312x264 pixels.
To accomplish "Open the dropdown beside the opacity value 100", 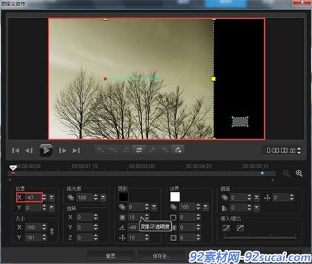I will tap(103, 197).
